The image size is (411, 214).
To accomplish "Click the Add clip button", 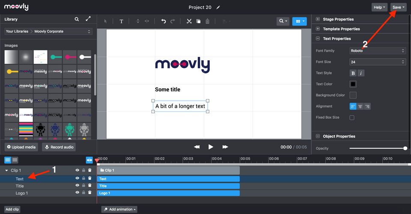I will 12,209.
